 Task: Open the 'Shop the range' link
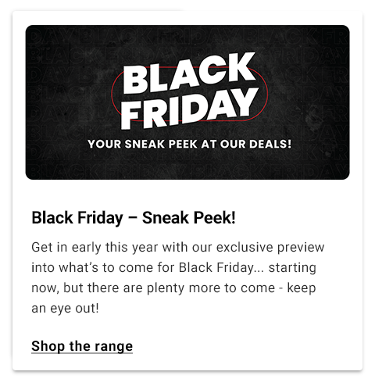tap(82, 346)
